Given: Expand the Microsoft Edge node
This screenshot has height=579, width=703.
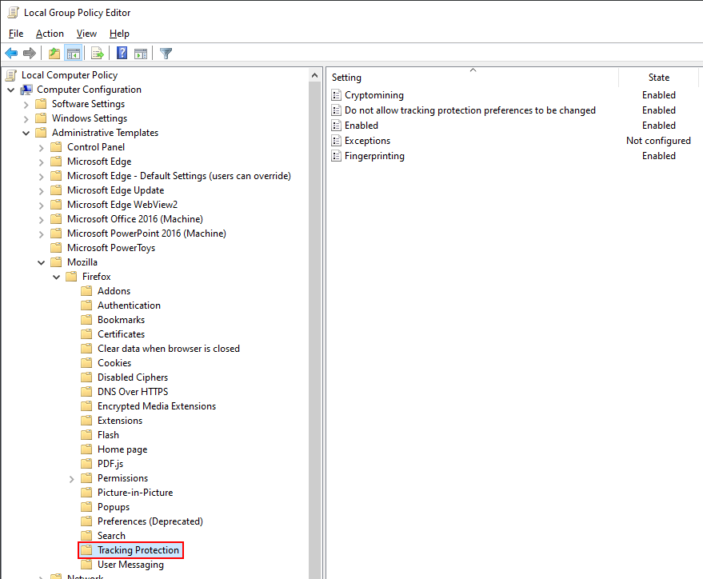Looking at the screenshot, I should tap(42, 162).
